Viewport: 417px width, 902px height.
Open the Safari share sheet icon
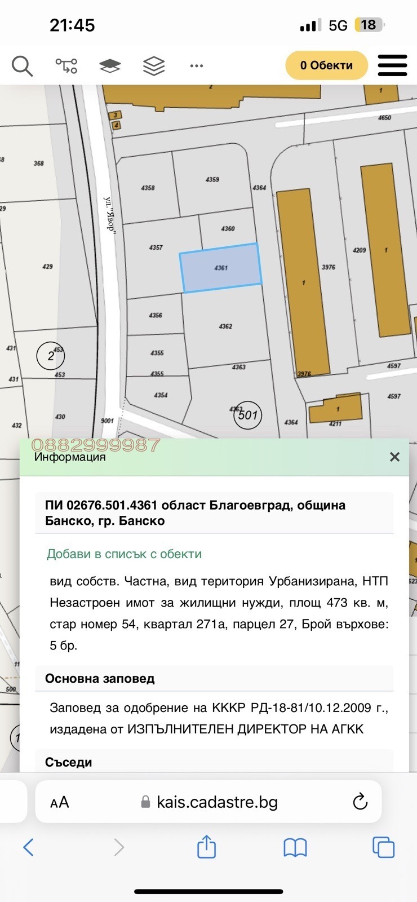206,847
